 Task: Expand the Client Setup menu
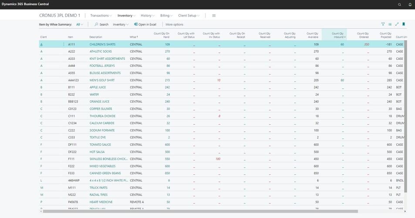coord(189,16)
